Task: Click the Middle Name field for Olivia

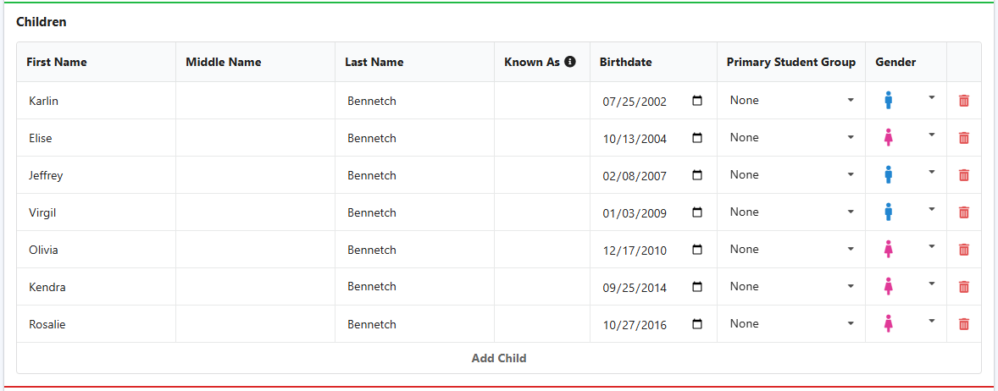Action: click(255, 249)
